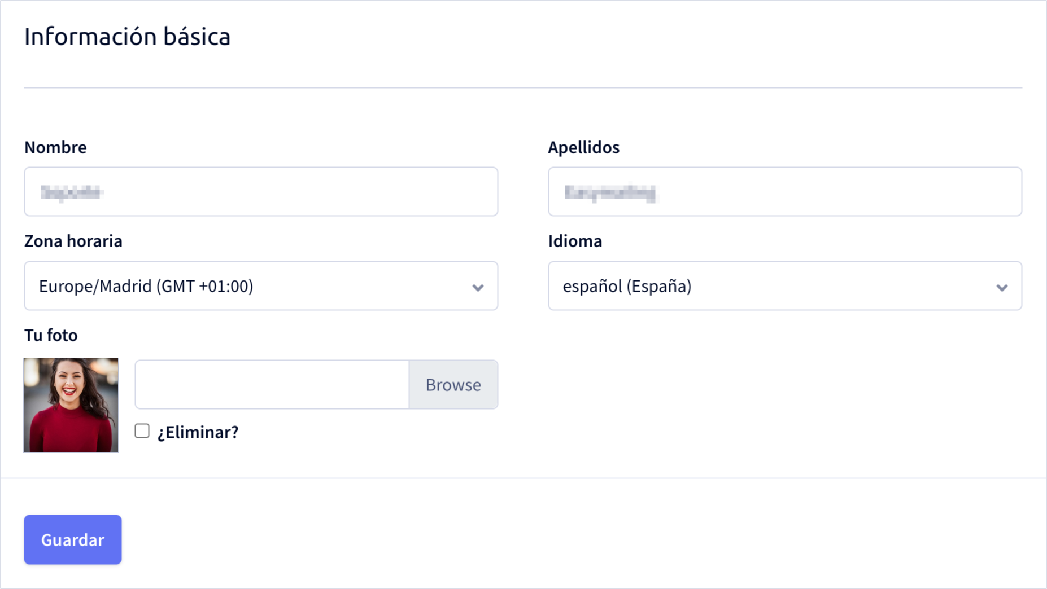Click the Idioma label
Viewport: 1047px width, 589px height.
point(575,241)
